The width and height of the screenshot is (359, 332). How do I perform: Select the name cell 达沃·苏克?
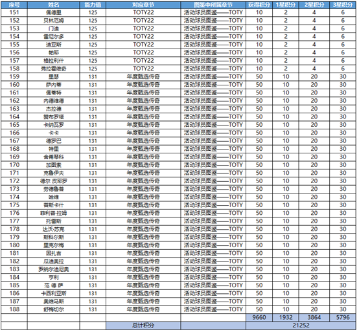(x=54, y=229)
